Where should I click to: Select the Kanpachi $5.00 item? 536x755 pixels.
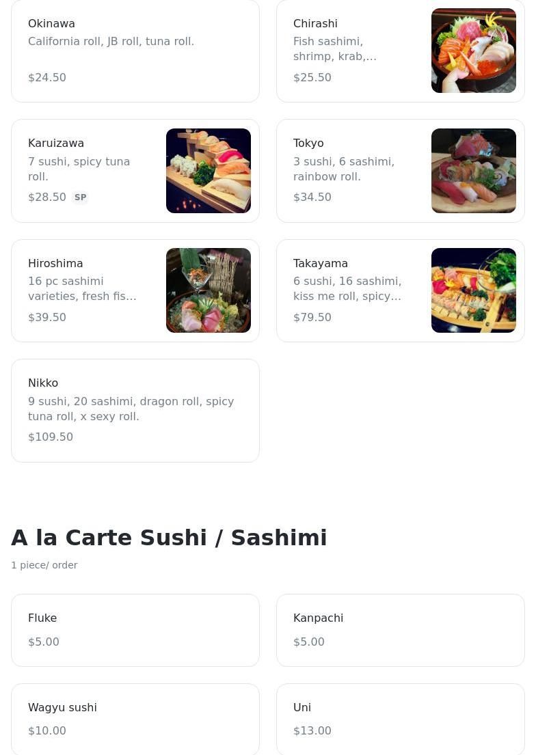pyautogui.click(x=400, y=630)
